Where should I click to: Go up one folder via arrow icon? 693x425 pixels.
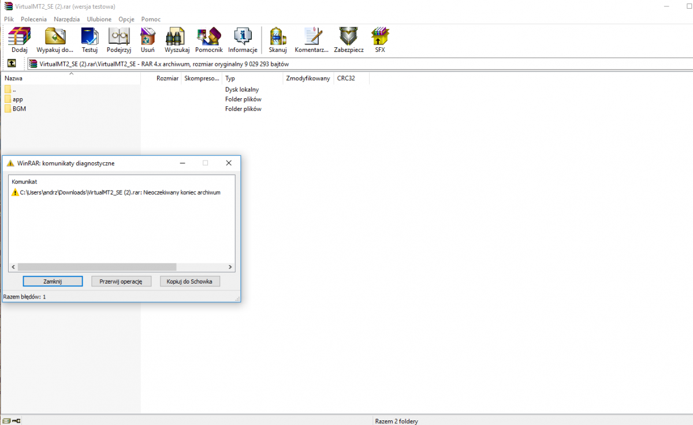pyautogui.click(x=12, y=64)
